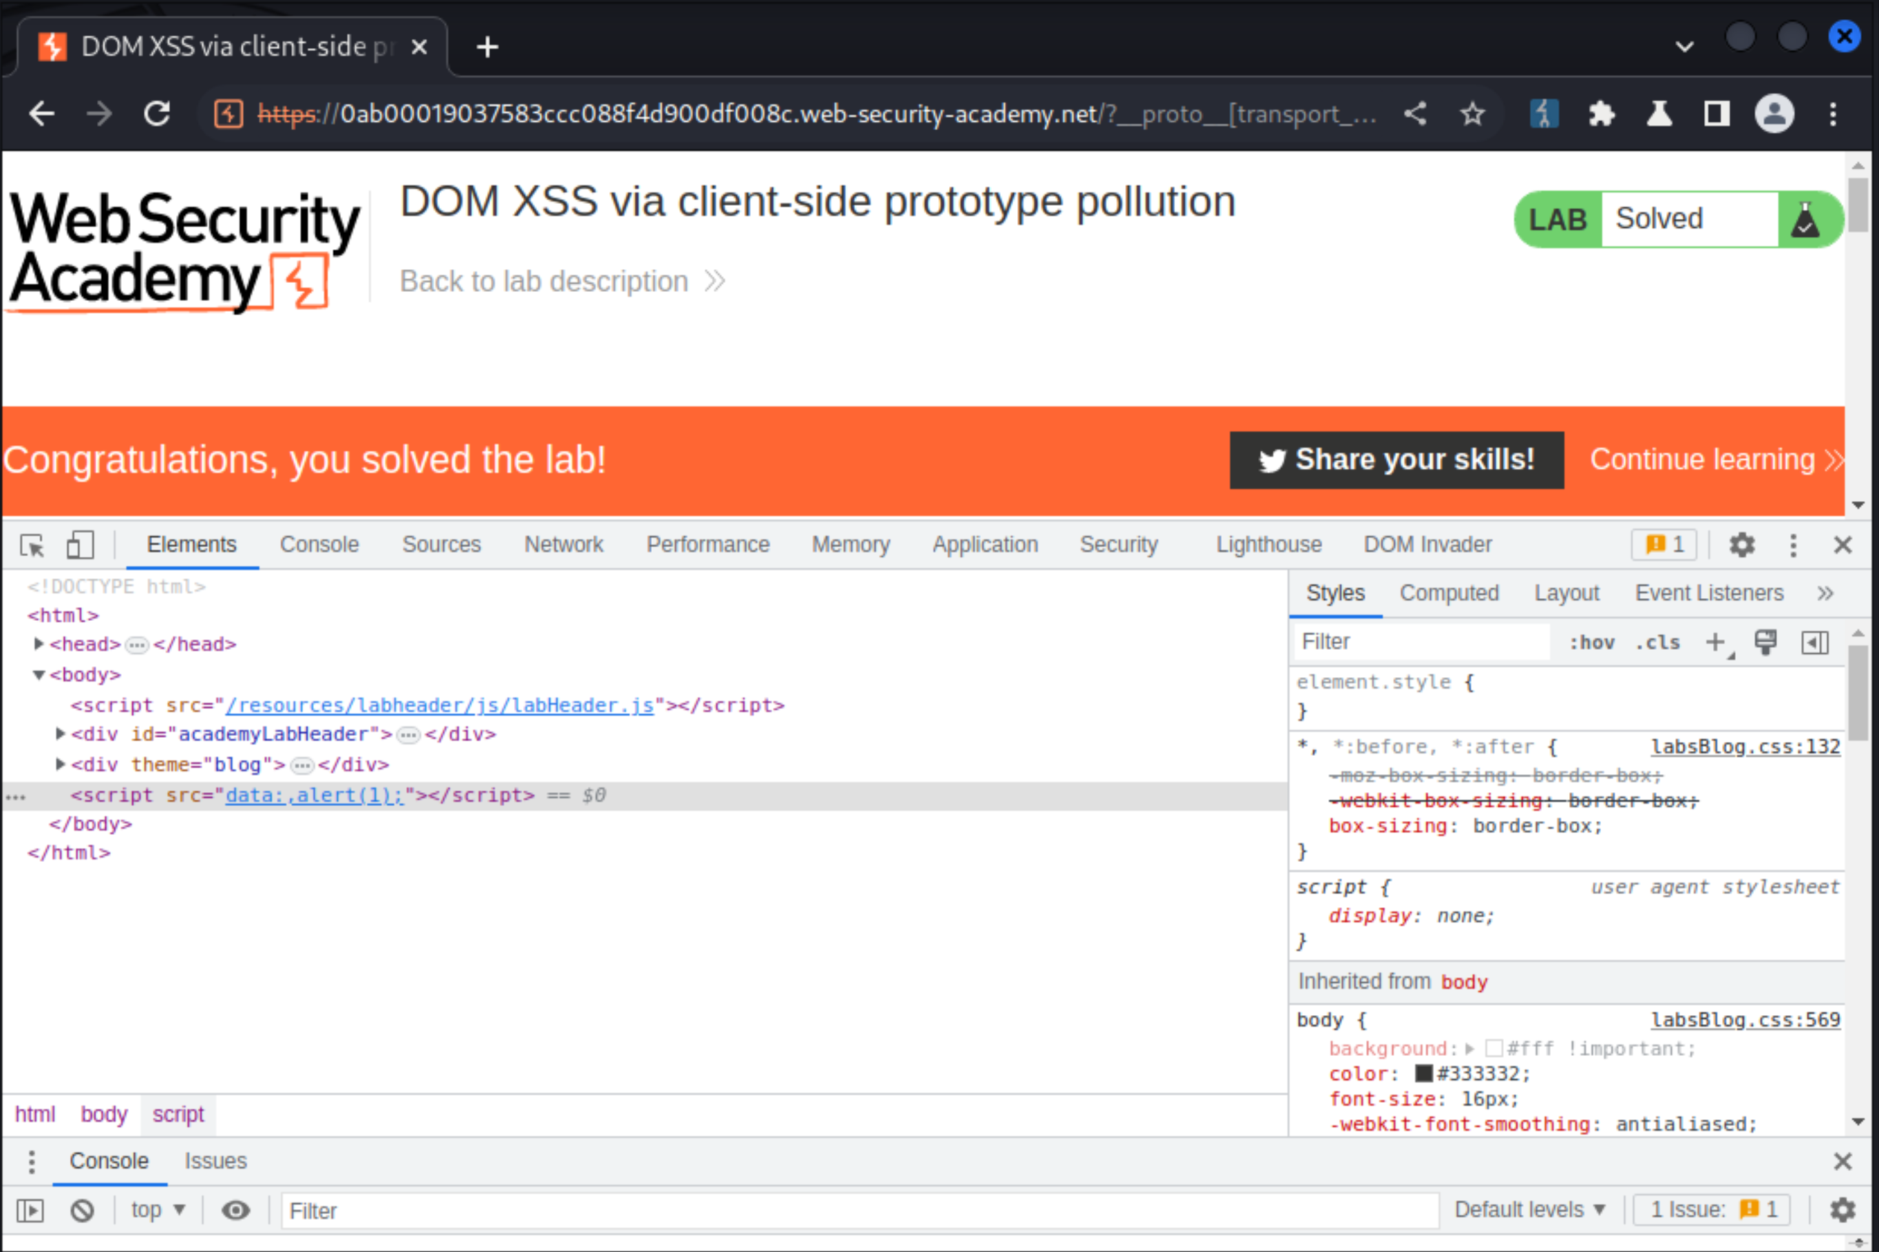This screenshot has height=1252, width=1879.
Task: Open the DOM Invader tab
Action: coord(1427,544)
